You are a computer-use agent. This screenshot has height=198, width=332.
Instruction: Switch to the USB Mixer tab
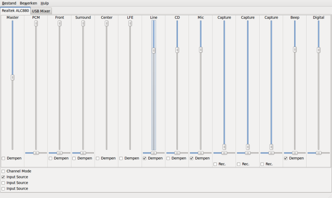[41, 11]
